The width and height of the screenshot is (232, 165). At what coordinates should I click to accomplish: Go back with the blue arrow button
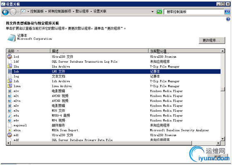(5, 12)
